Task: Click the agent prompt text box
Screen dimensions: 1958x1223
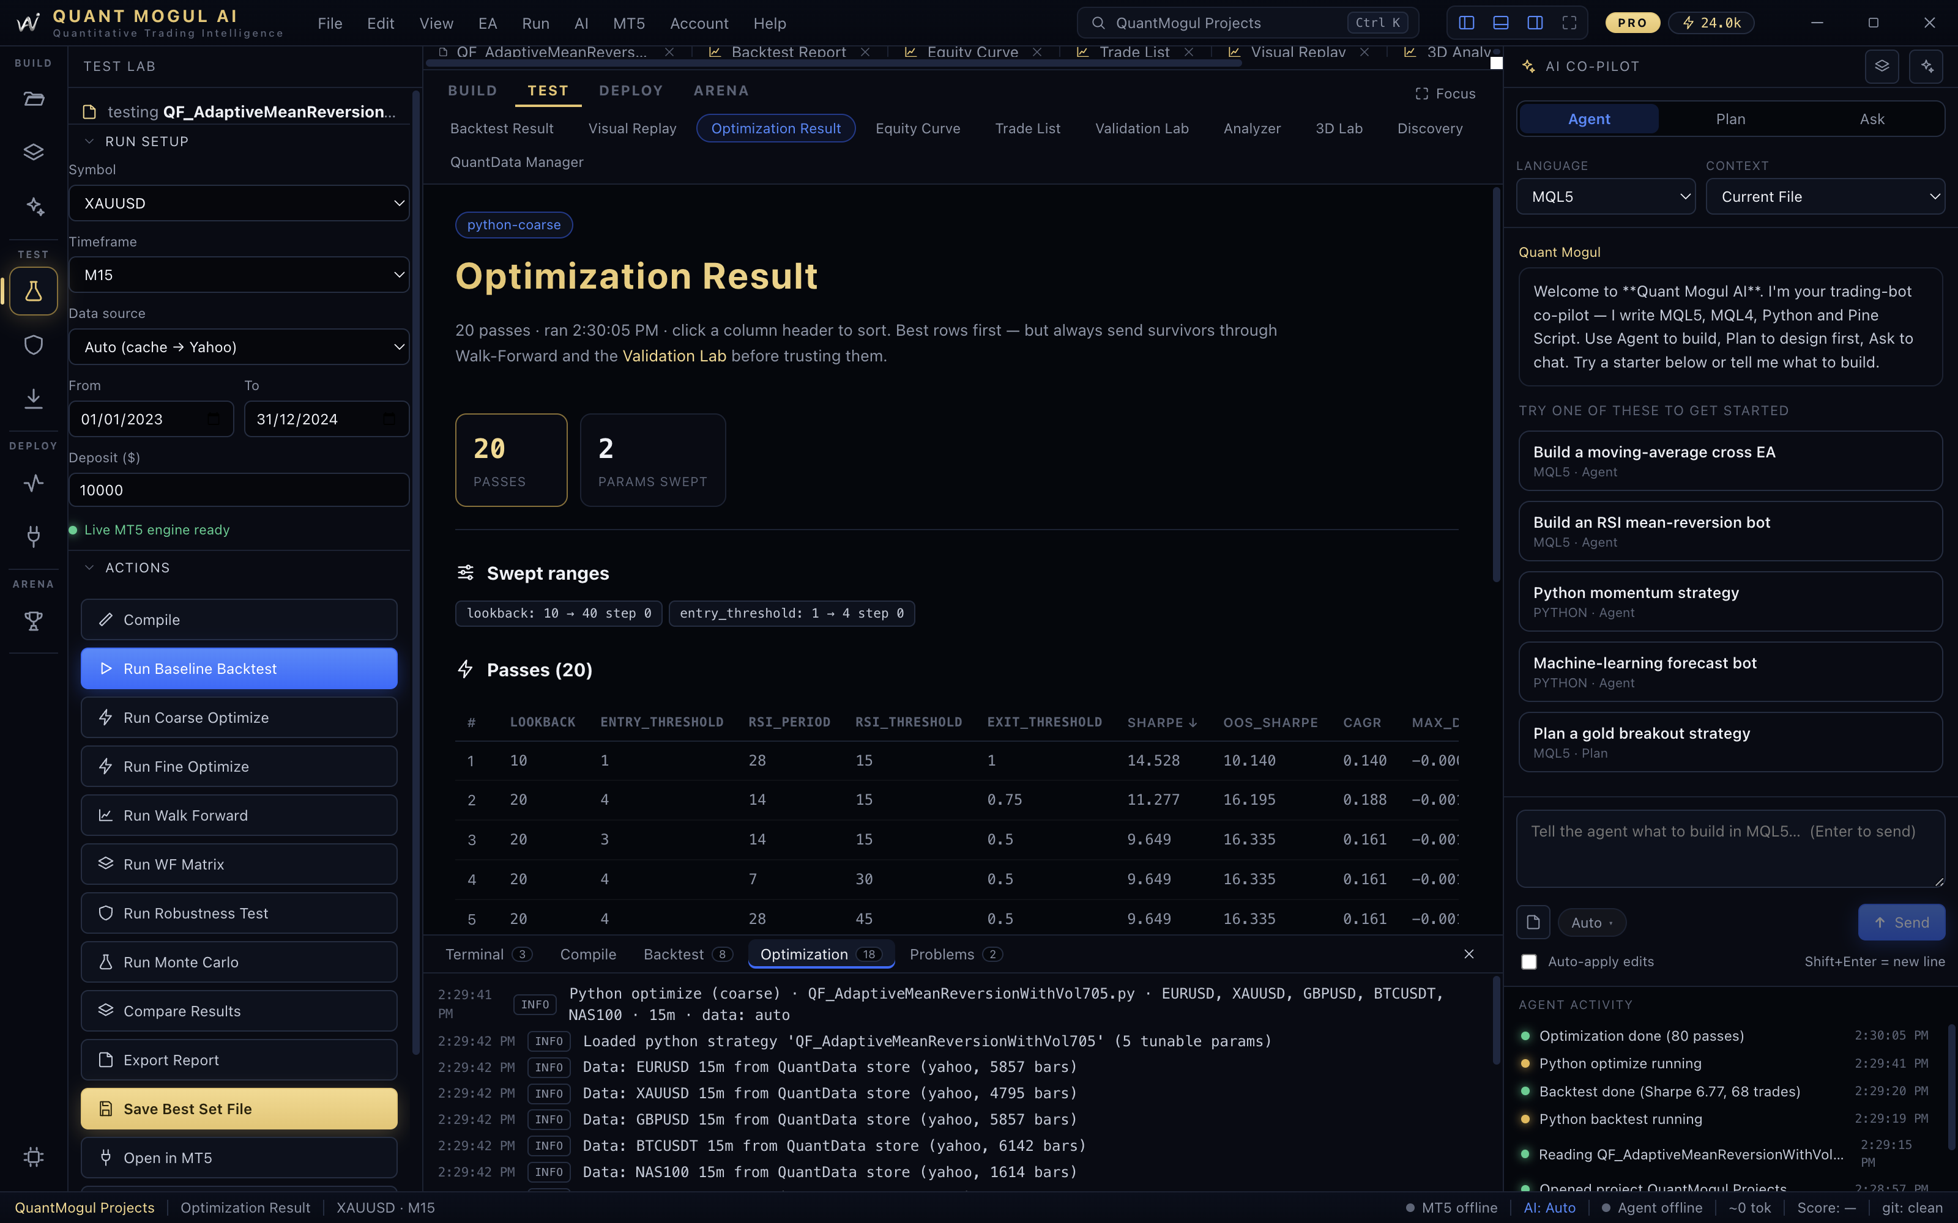Action: pos(1730,849)
